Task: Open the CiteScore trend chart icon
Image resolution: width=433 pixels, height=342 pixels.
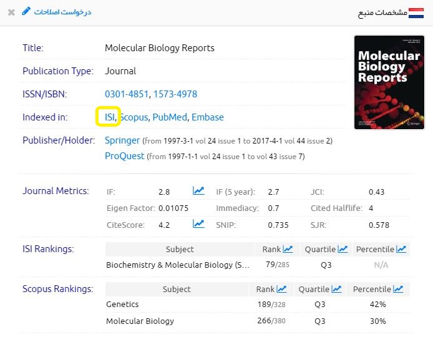Action: coord(198,224)
